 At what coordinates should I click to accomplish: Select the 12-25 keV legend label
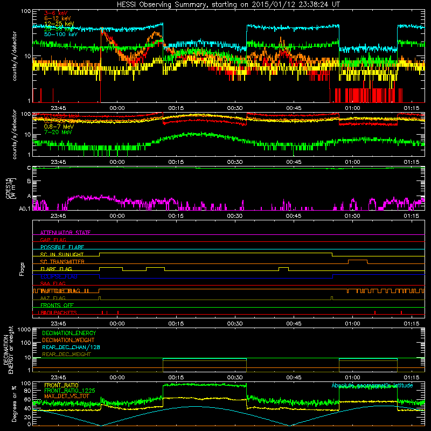coord(59,24)
